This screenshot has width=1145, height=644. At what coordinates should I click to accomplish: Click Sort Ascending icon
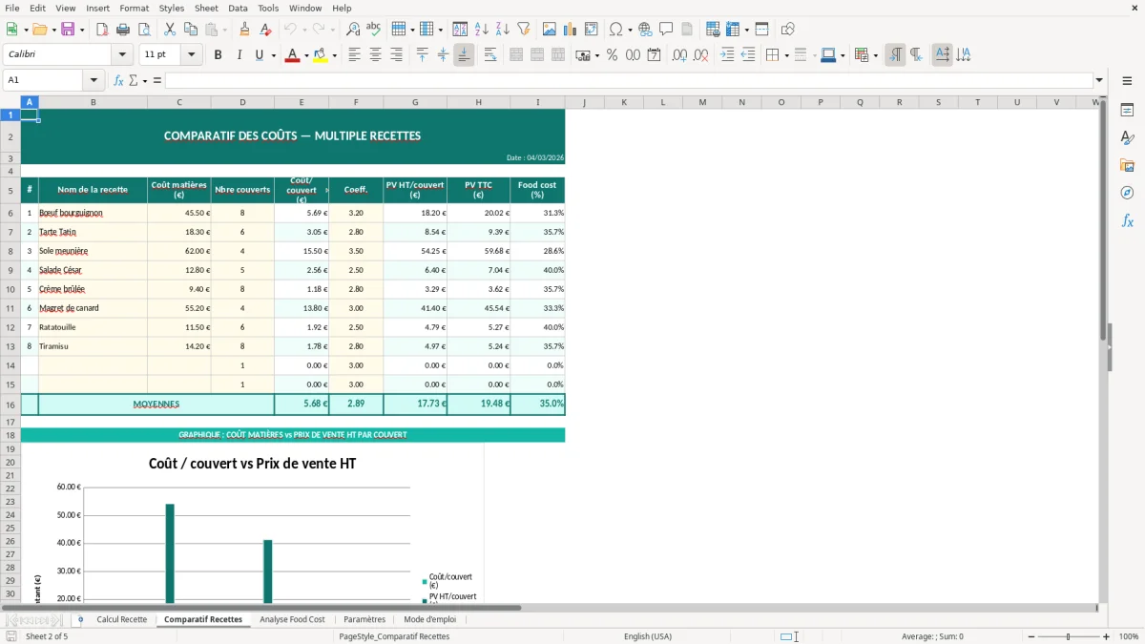pyautogui.click(x=482, y=30)
